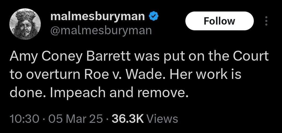The height and width of the screenshot is (133, 282).
Task: View the 36.3K Views analytics
Action: (x=145, y=119)
